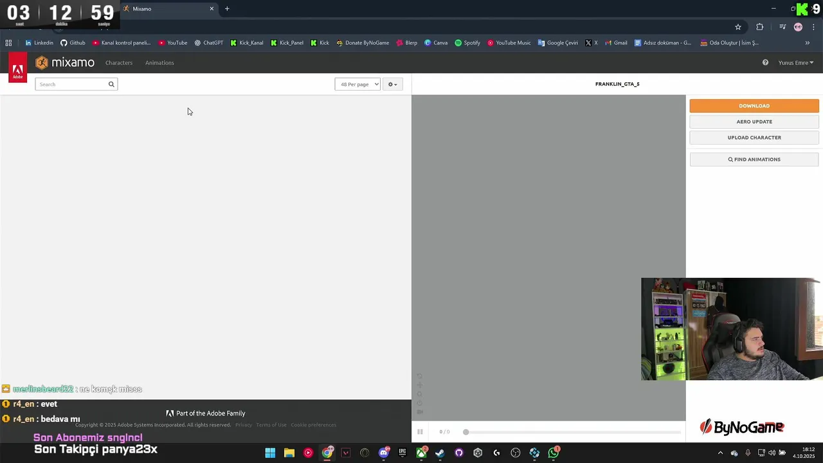Click the Adobe logo
This screenshot has width=823, height=463.
click(x=18, y=69)
